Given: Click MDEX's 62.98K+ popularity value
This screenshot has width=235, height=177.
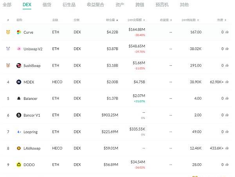Looking at the screenshot, I should click(x=217, y=82).
